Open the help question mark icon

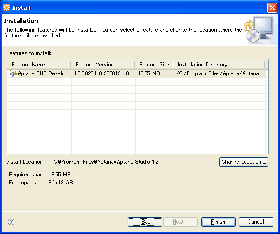pyautogui.click(x=11, y=222)
